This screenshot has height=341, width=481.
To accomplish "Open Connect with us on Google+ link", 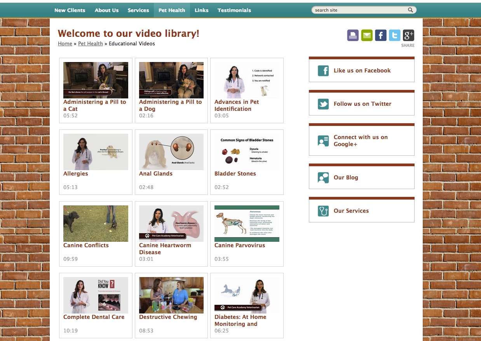I will pos(361,141).
